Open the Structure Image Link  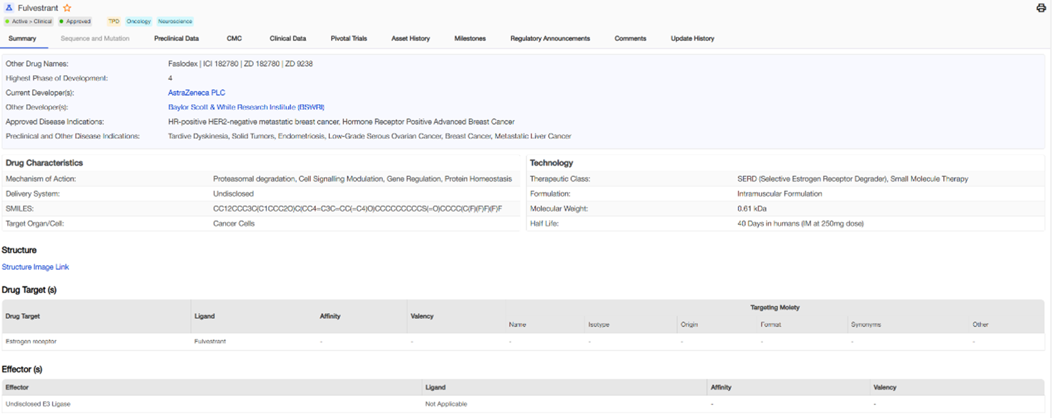35,267
